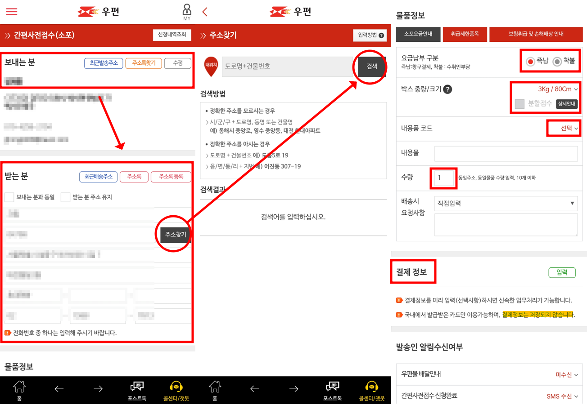Click the question mark beside 박스 중량/크기
This screenshot has height=404, width=587.
(448, 89)
